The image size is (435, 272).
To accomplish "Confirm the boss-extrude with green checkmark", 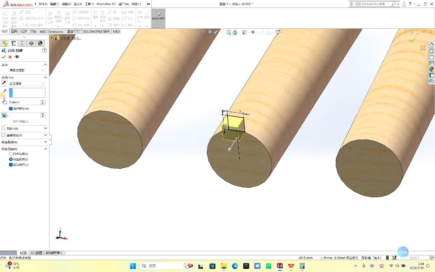I will 4,57.
